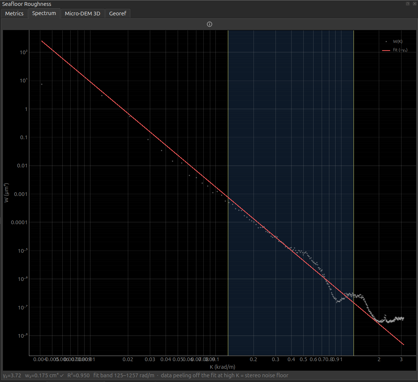418x382 pixels.
Task: Click the '3' x-axis tick label
Action: pos(401,359)
